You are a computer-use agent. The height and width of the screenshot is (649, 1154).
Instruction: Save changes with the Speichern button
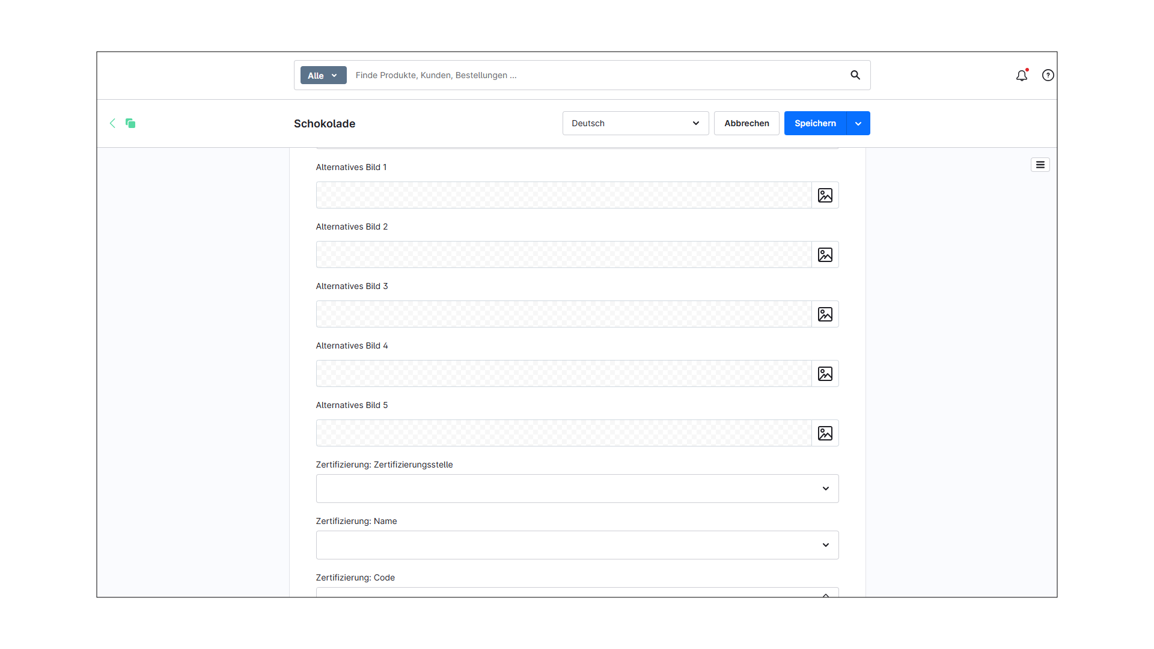814,123
